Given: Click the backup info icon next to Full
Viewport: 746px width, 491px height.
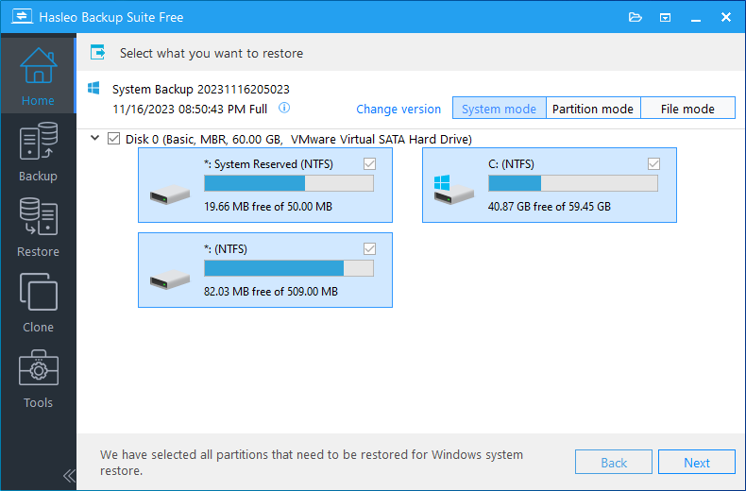Looking at the screenshot, I should pyautogui.click(x=284, y=108).
